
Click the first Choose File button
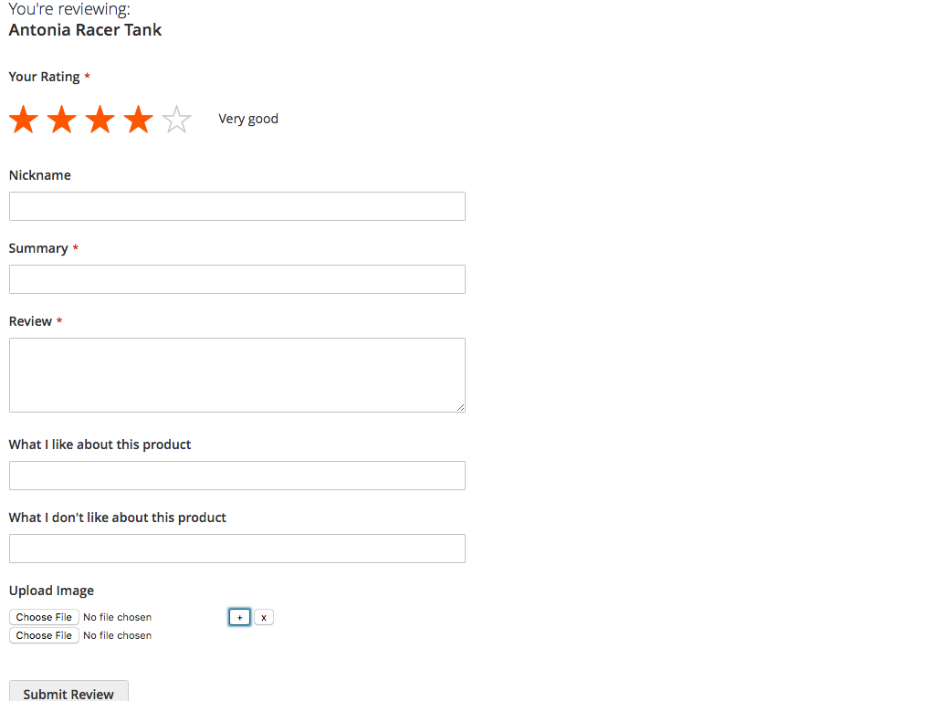click(x=44, y=617)
